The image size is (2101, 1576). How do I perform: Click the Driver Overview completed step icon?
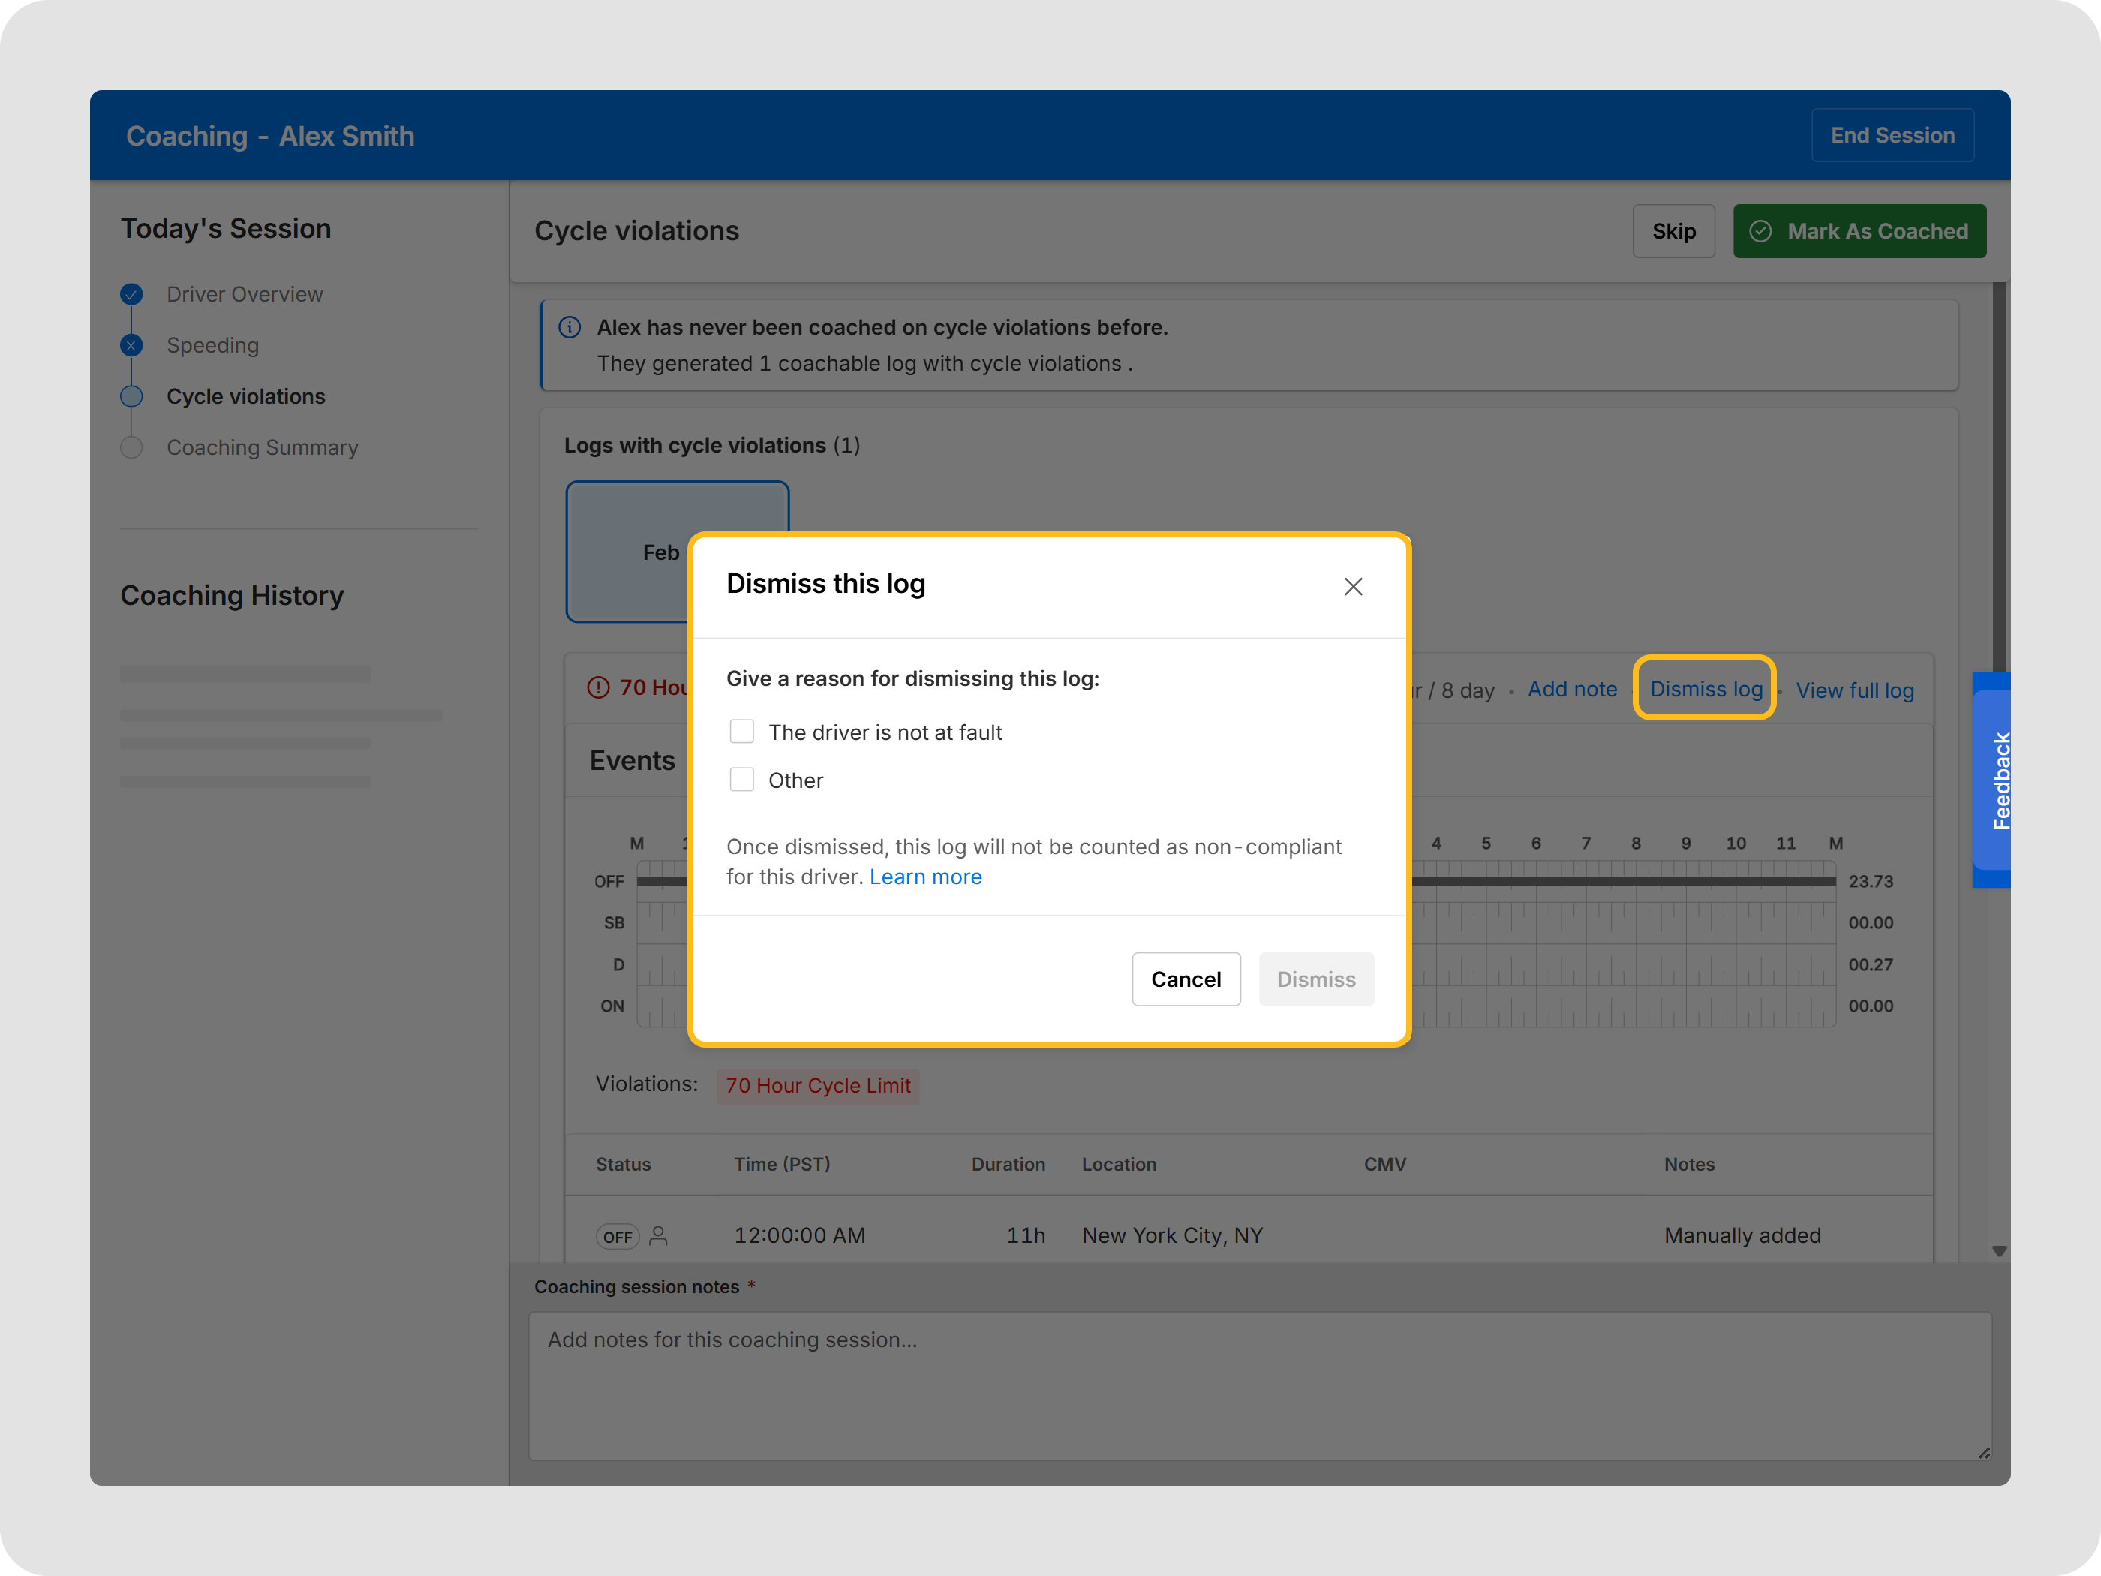(132, 294)
